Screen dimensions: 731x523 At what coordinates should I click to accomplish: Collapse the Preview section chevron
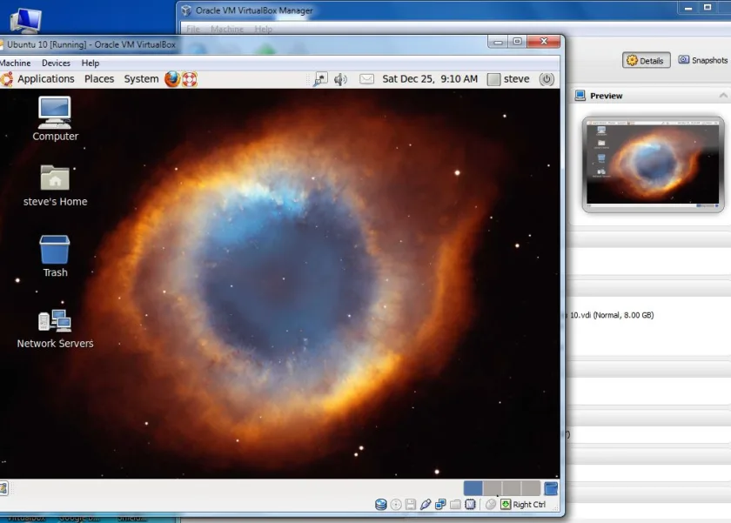point(723,96)
